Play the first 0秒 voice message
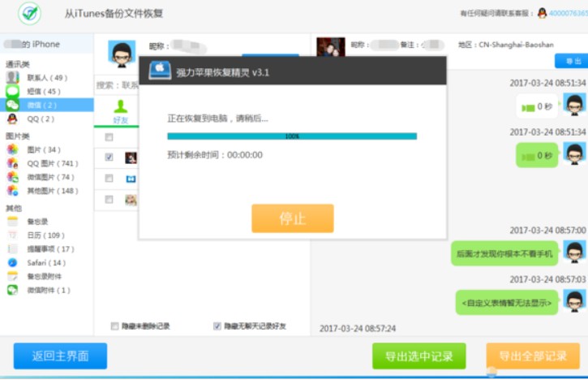 tap(537, 106)
